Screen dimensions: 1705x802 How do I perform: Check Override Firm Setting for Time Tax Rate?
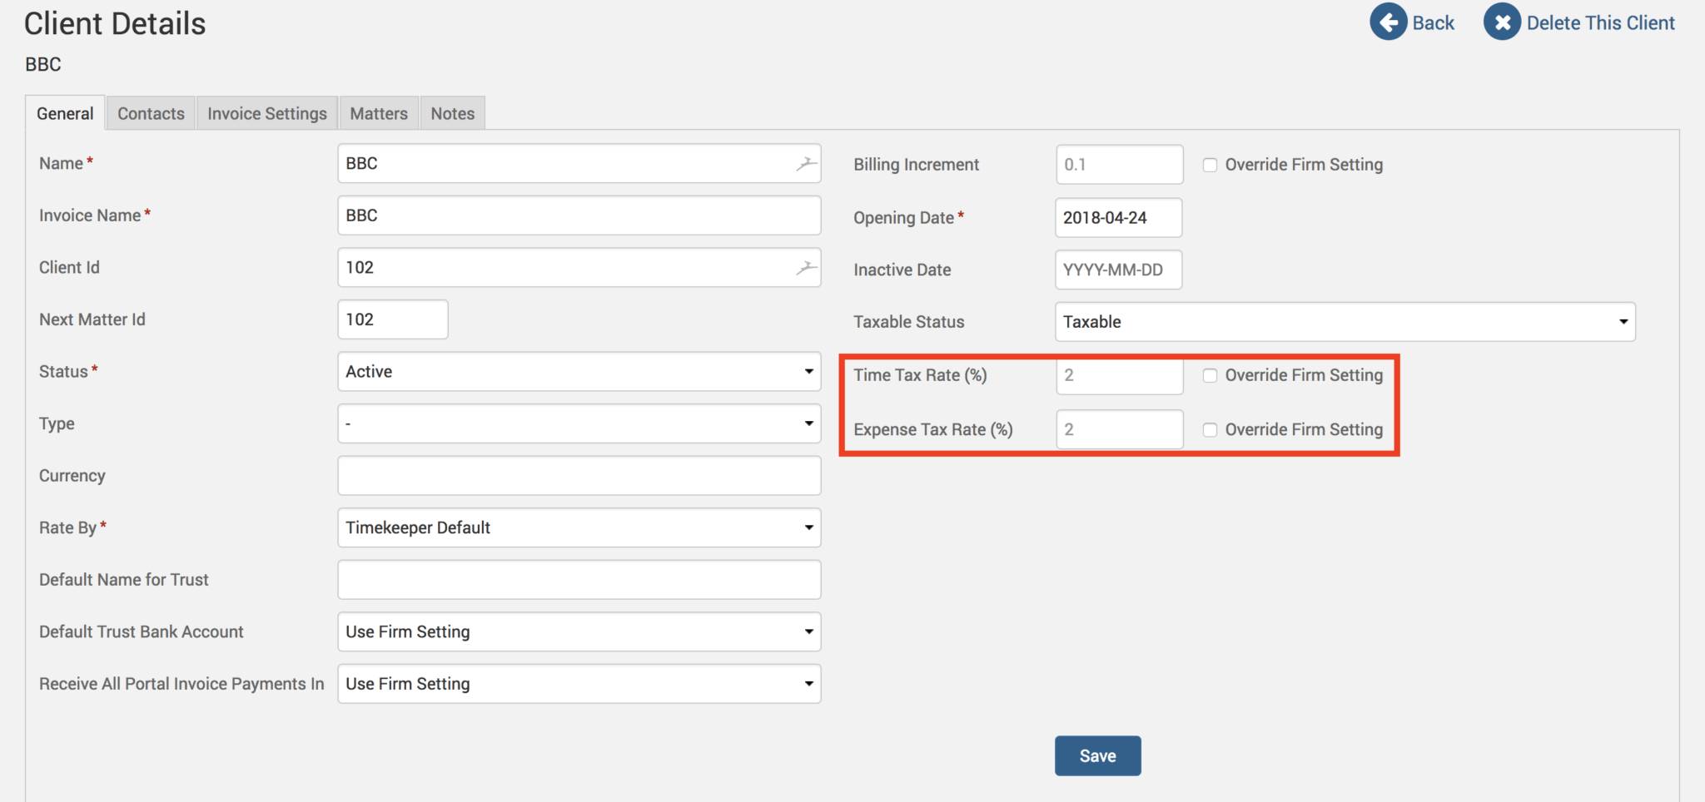point(1210,375)
